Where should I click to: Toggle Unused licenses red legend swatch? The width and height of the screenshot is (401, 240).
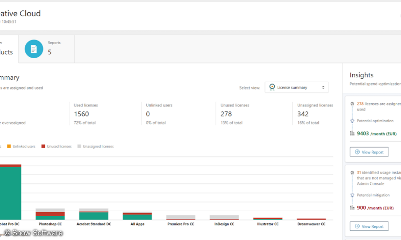pos(43,146)
